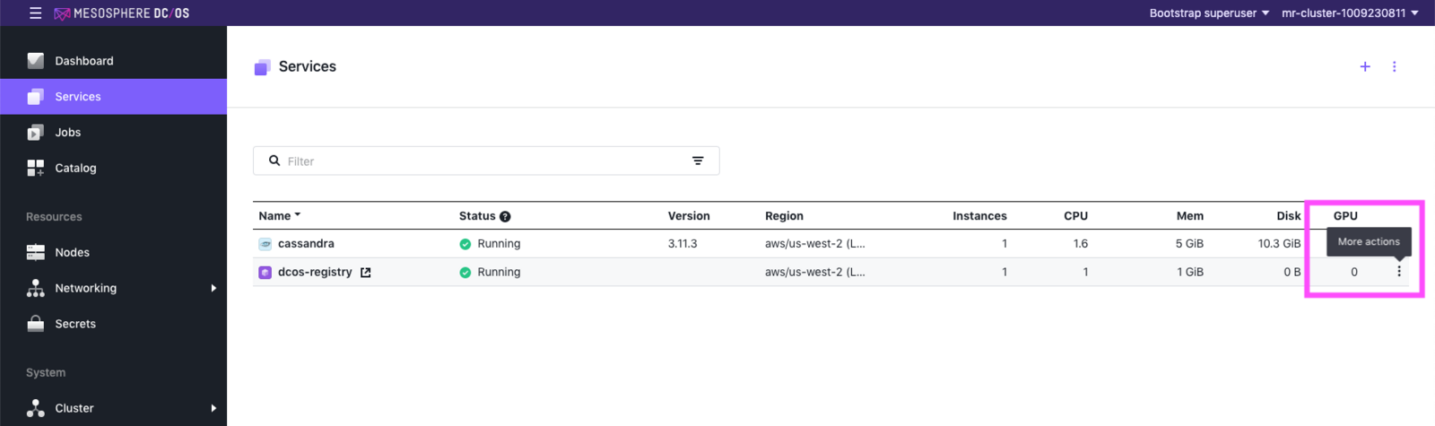Click the Version column header
Viewport: 1435px width, 426px height.
click(x=689, y=216)
